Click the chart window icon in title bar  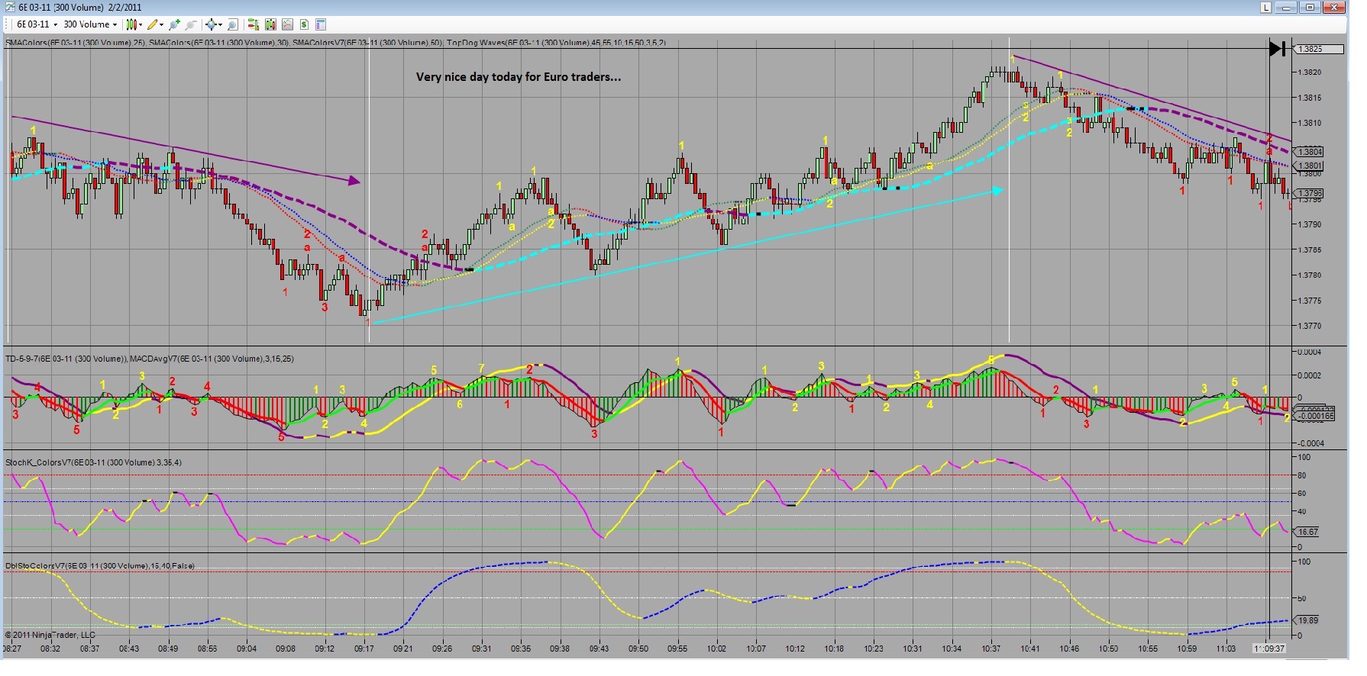[x=10, y=7]
